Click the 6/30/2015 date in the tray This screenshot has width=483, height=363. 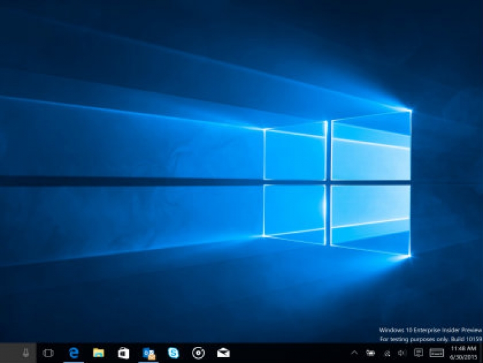[462, 357]
